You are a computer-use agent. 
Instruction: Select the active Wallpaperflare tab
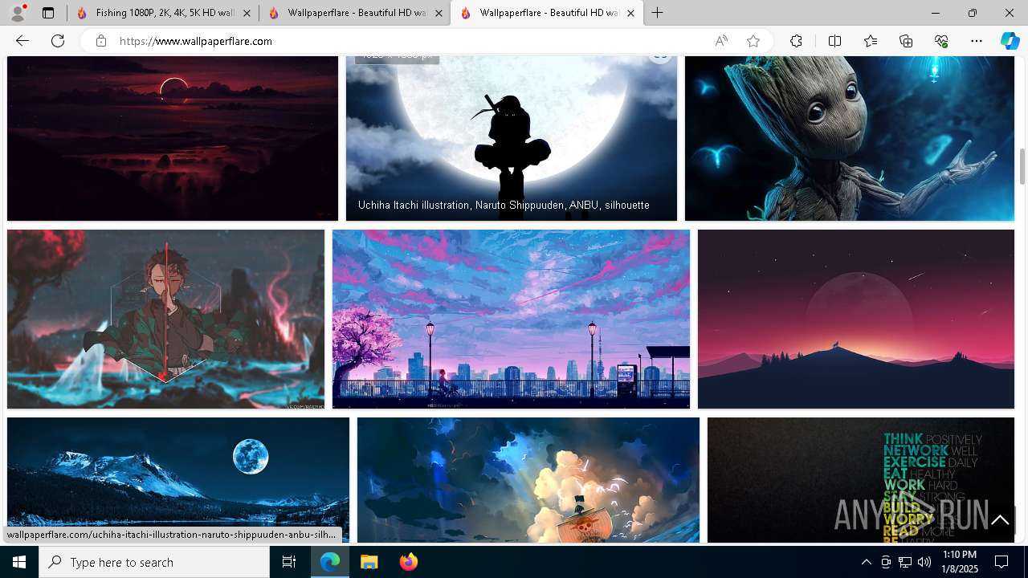(547, 13)
